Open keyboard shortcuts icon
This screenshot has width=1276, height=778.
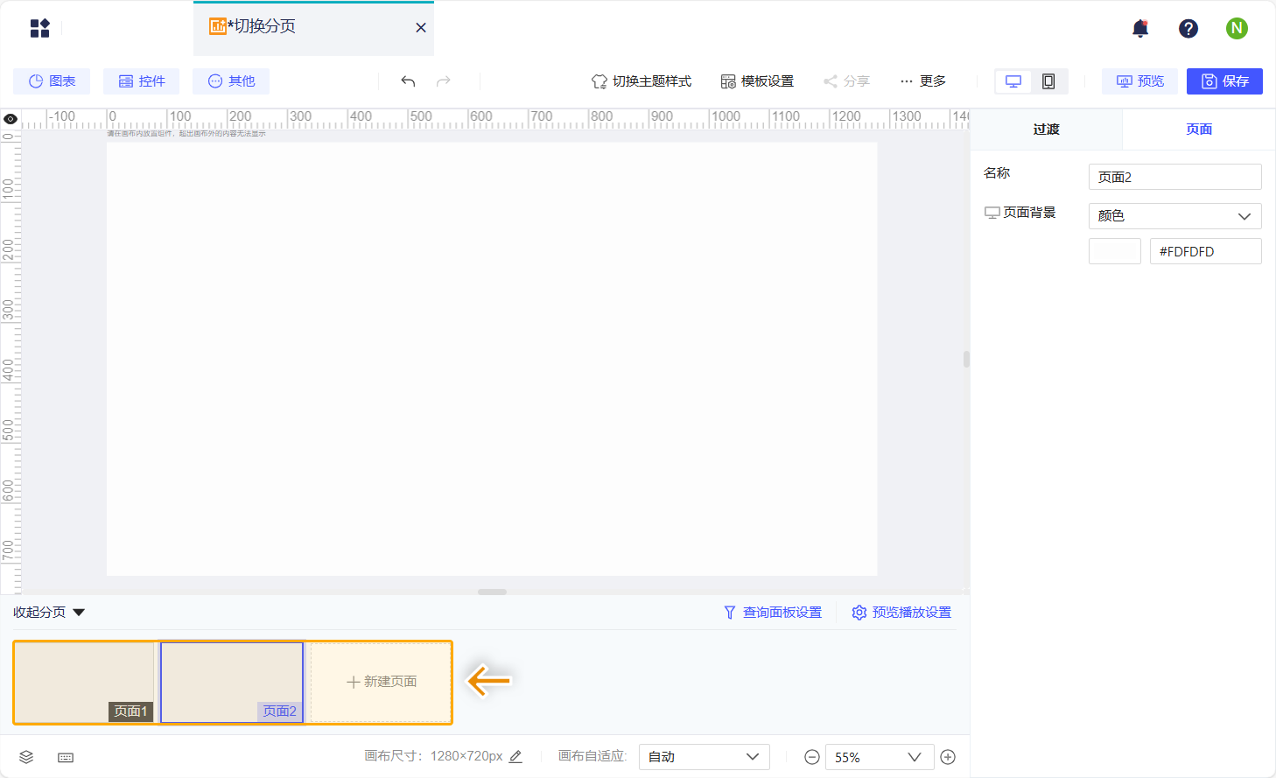coord(66,757)
